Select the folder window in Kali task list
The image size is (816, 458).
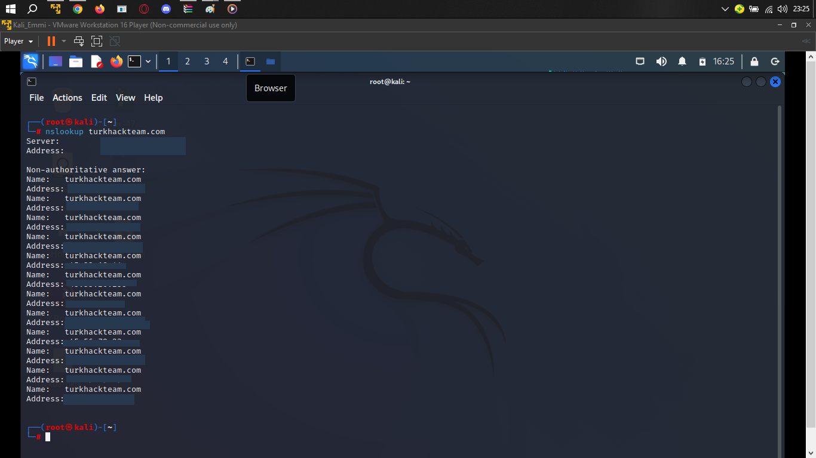pyautogui.click(x=271, y=61)
